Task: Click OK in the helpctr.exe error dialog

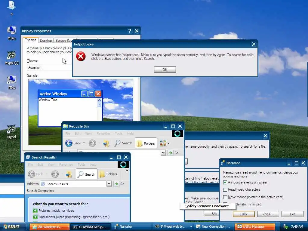Action: point(165,69)
